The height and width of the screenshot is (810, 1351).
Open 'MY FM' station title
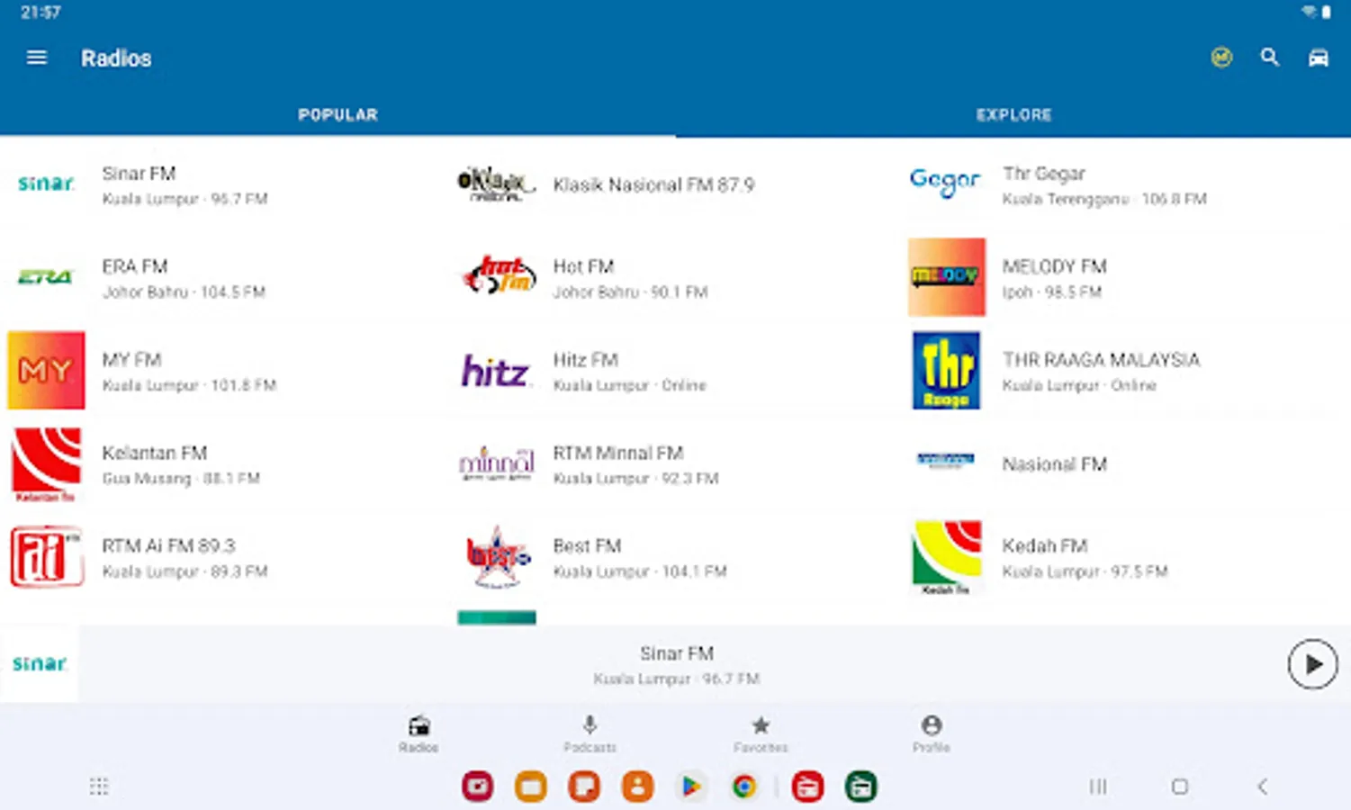pyautogui.click(x=131, y=359)
